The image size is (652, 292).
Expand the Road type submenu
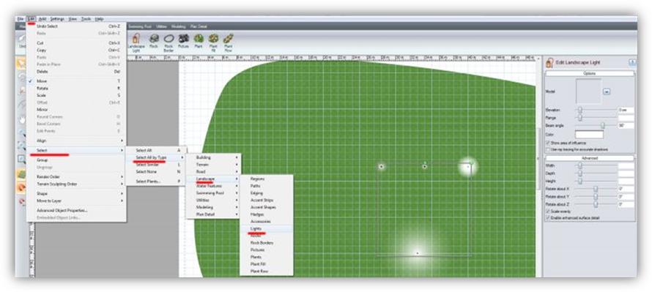click(x=213, y=171)
